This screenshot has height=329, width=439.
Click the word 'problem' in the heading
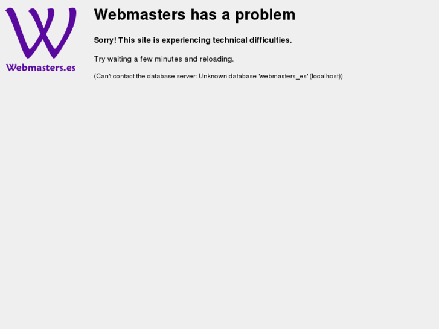tap(265, 15)
